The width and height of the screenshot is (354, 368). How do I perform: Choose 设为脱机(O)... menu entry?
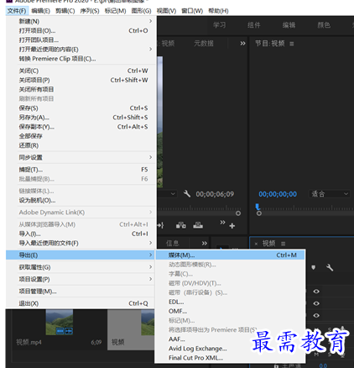point(81,201)
